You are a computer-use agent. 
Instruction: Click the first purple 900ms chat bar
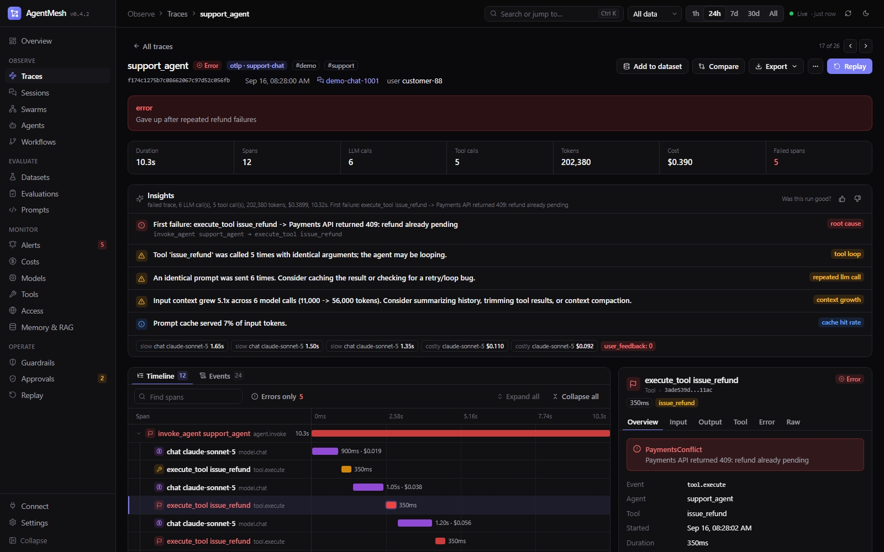click(x=325, y=452)
